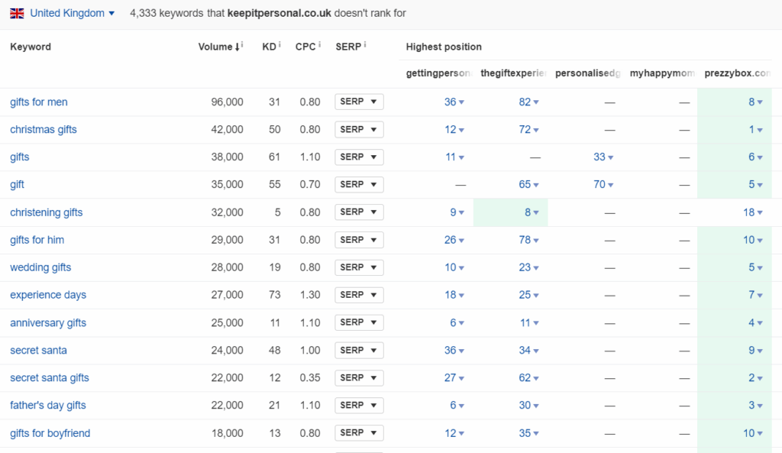This screenshot has width=782, height=453.
Task: Expand SERP dropdown for 'gift' row
Action: point(359,185)
